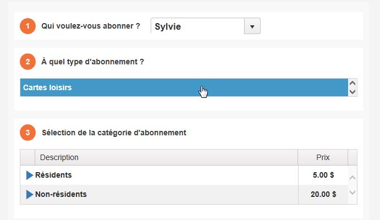The image size is (380, 220).
Task: Click the Description column header
Action: [166, 157]
